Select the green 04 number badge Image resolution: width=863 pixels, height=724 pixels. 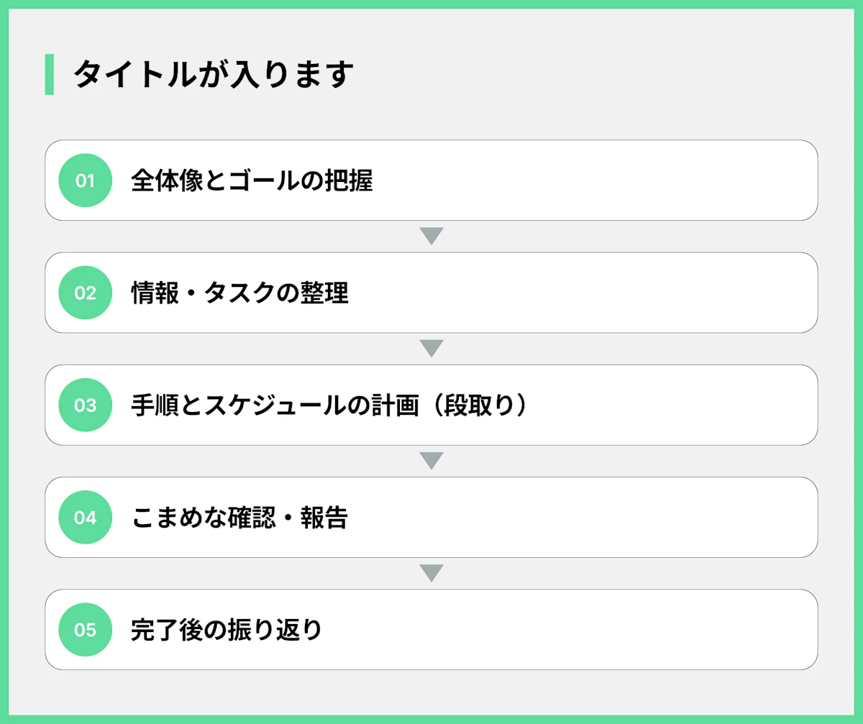pyautogui.click(x=85, y=517)
